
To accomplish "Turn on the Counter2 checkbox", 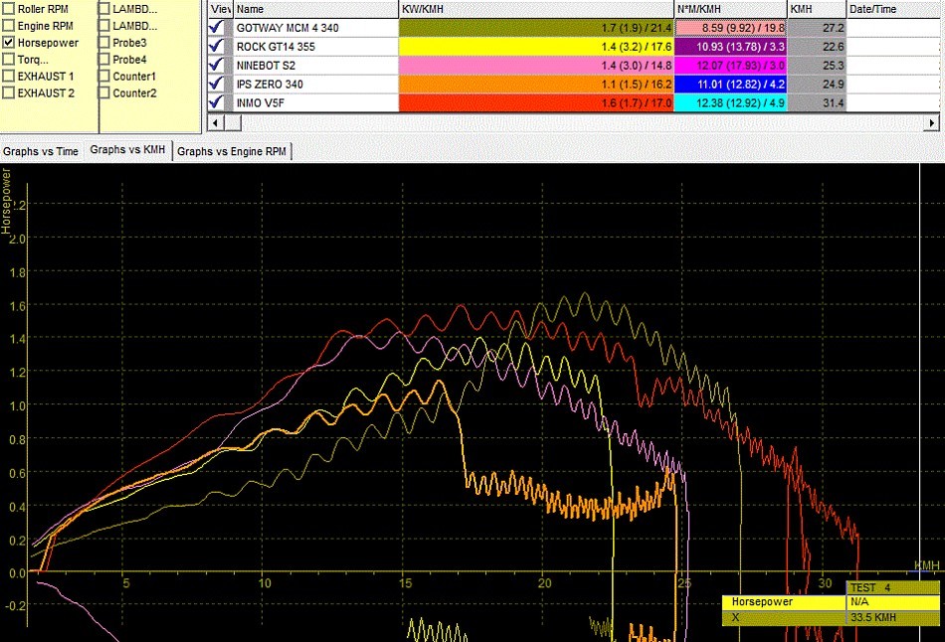I will pos(104,93).
